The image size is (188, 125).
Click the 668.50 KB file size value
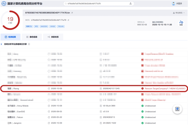[x=142, y=25]
